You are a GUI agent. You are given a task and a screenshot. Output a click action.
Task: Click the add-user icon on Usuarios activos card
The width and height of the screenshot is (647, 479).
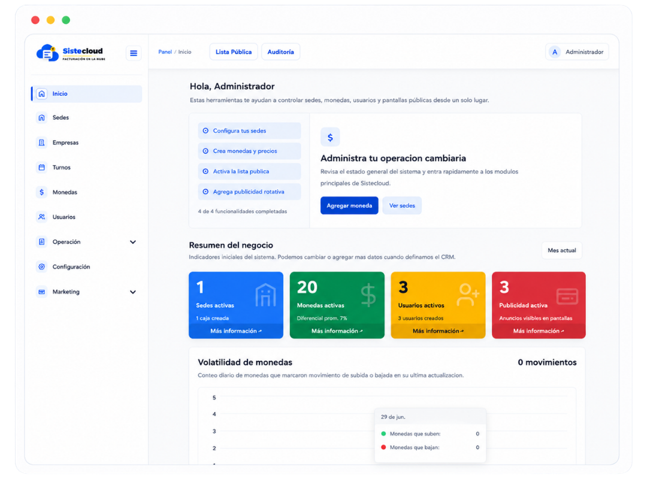click(x=468, y=295)
